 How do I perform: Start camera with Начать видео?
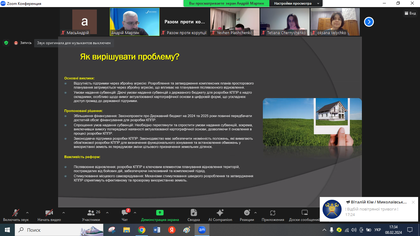pyautogui.click(x=49, y=215)
